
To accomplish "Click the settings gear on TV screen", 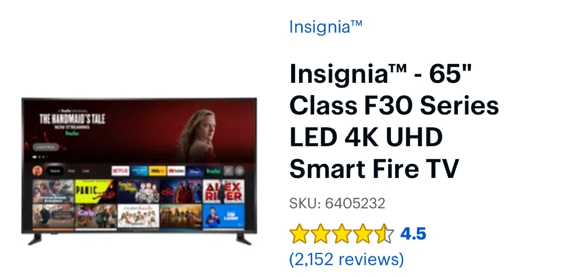I will coord(239,171).
